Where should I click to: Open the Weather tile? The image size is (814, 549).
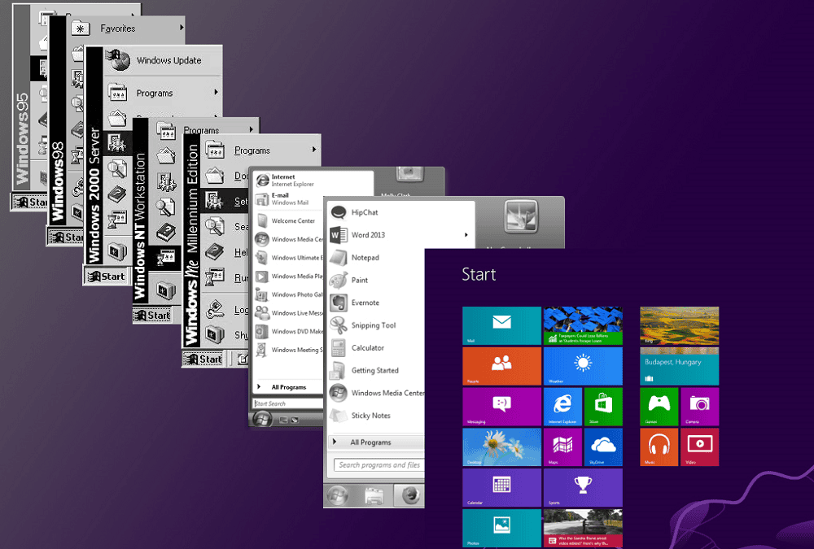tap(583, 366)
